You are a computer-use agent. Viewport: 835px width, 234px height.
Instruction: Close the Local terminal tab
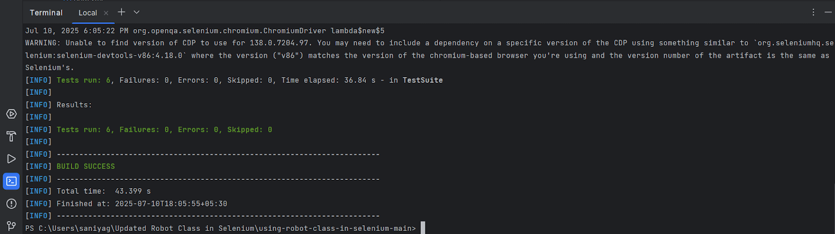pyautogui.click(x=106, y=13)
